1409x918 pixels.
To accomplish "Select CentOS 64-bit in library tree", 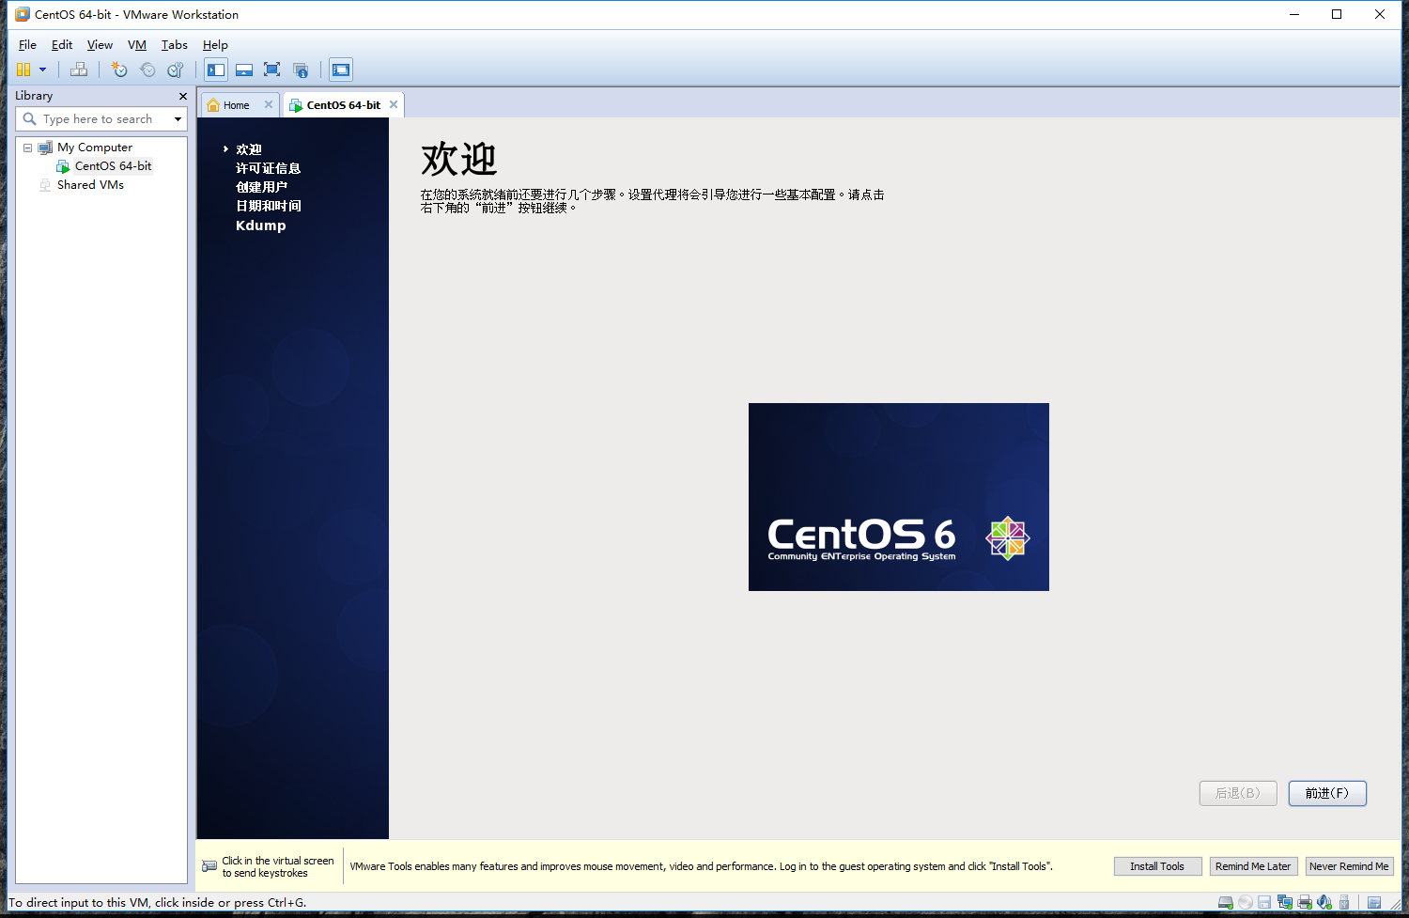I will click(113, 166).
